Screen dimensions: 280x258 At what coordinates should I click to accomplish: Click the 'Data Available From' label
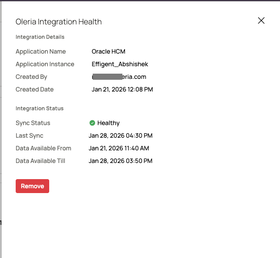coord(44,148)
